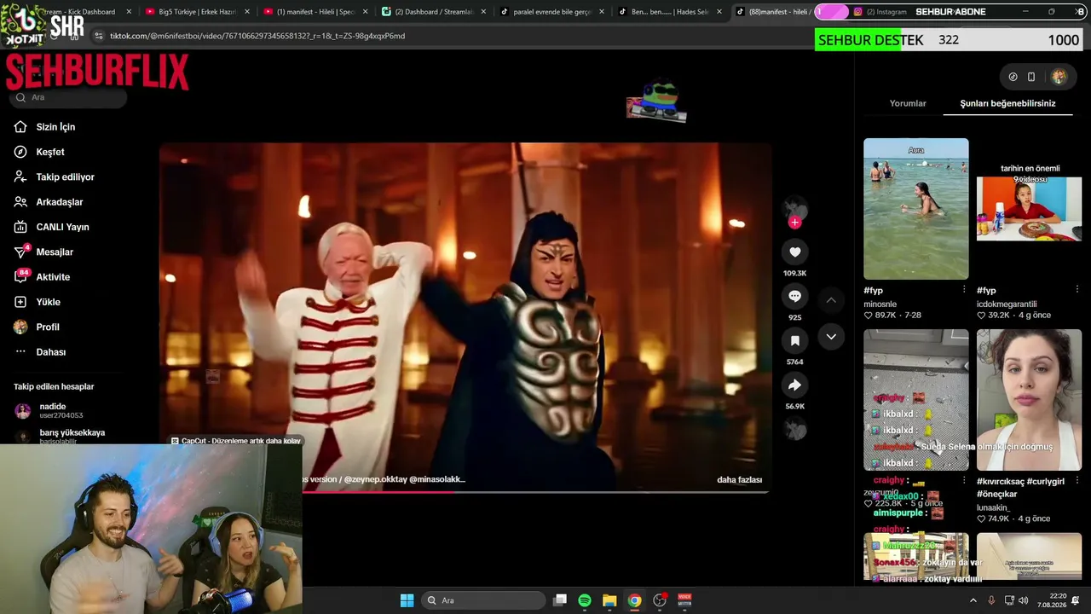
Task: Switch to the Dashboard / Streamlabs browser tab
Action: click(x=433, y=12)
